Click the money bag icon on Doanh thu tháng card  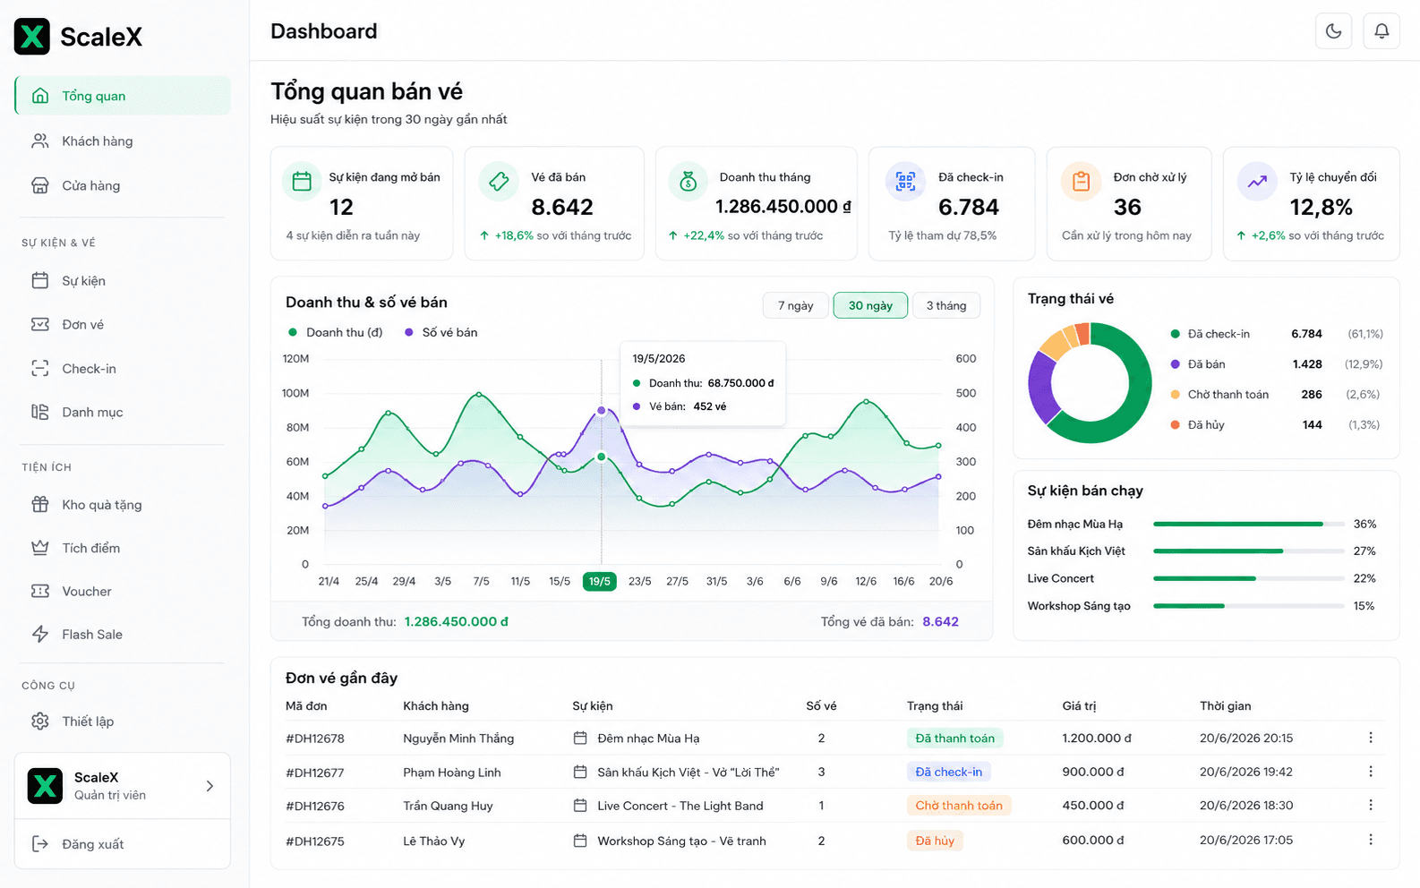(689, 182)
